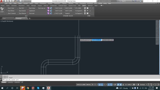Click the LOAD duct tool icon
Screen dimensions: 160x90
pyautogui.click(x=2, y=10)
